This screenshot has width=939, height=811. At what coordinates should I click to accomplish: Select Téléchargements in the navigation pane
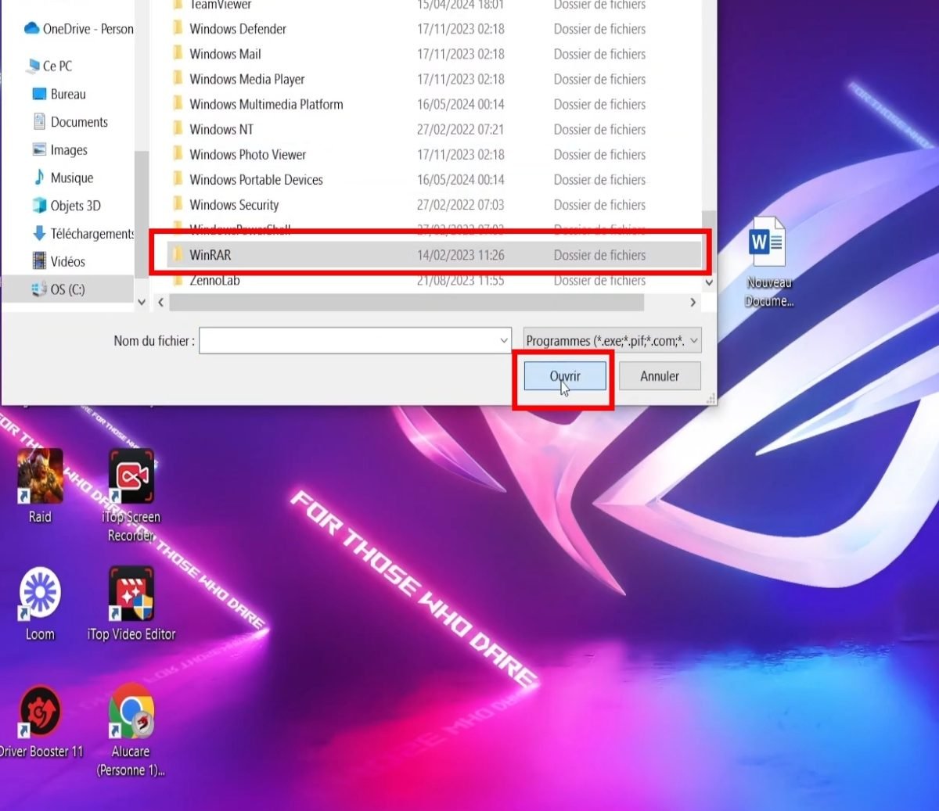coord(92,234)
